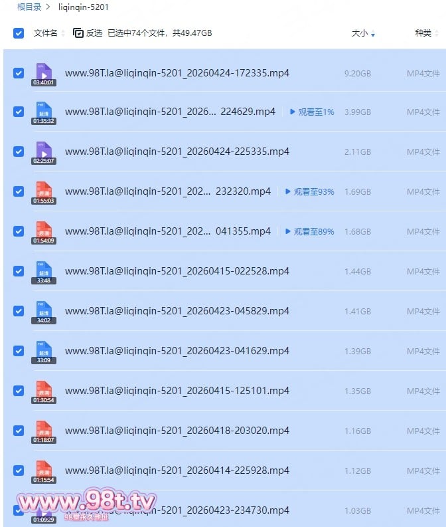The width and height of the screenshot is (446, 527).
Task: Navigate to 根目录 in the breadcrumb
Action: coord(29,7)
